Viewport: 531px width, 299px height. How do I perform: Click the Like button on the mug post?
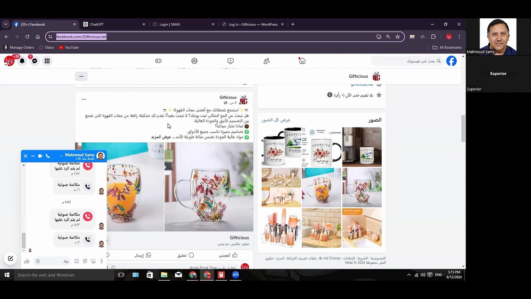coord(228,255)
